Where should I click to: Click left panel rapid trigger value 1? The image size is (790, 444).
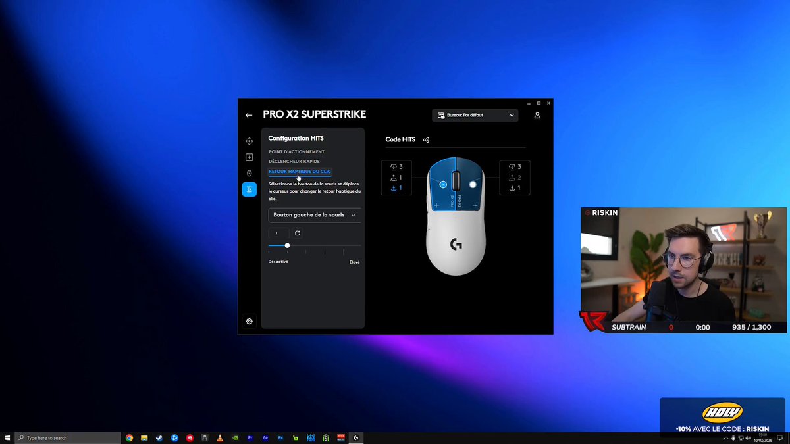click(400, 178)
